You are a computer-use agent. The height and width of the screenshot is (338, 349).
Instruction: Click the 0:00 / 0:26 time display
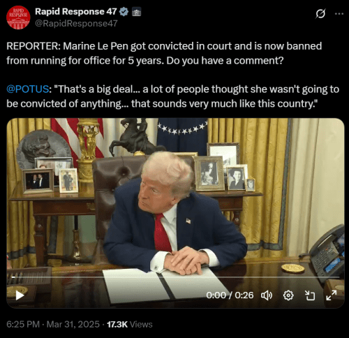[x=230, y=295]
